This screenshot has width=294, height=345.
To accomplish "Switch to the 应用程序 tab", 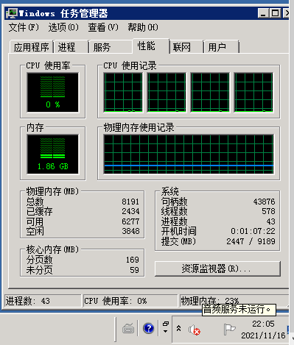I will (x=32, y=47).
